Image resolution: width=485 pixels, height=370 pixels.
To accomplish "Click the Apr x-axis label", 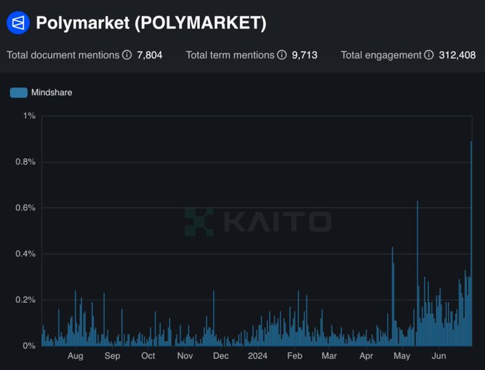I will pyautogui.click(x=366, y=356).
